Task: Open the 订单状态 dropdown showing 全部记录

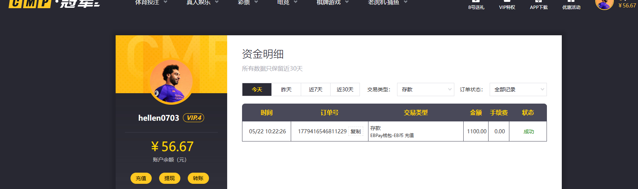Action: (518, 89)
